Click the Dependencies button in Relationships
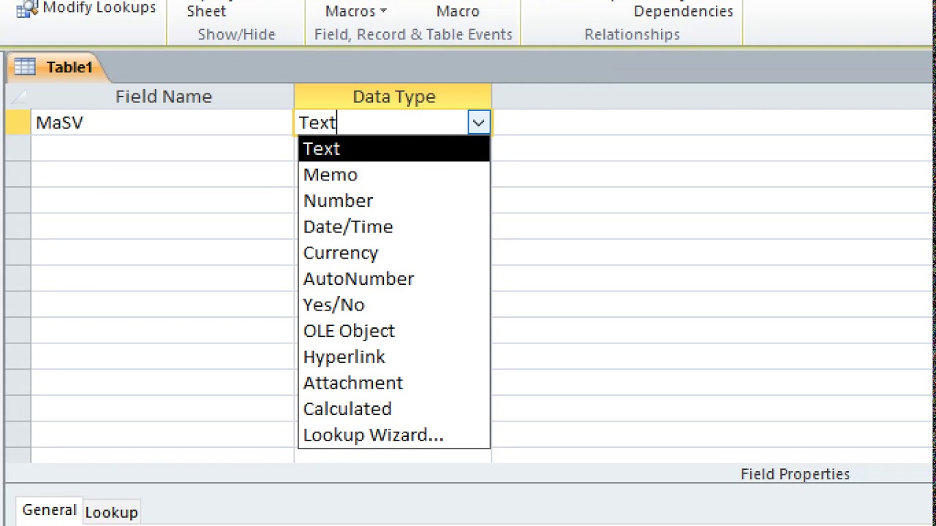 (683, 11)
